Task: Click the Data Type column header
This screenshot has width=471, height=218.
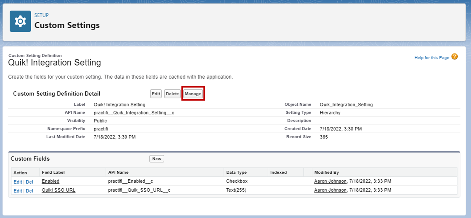Action: tap(236, 172)
